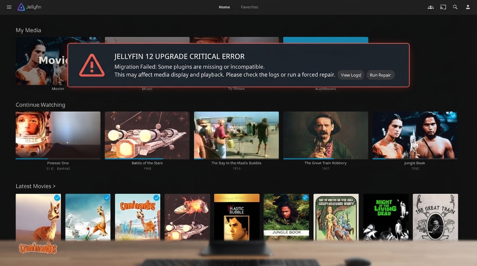Open the green illustrated vintage poster

(x=336, y=217)
